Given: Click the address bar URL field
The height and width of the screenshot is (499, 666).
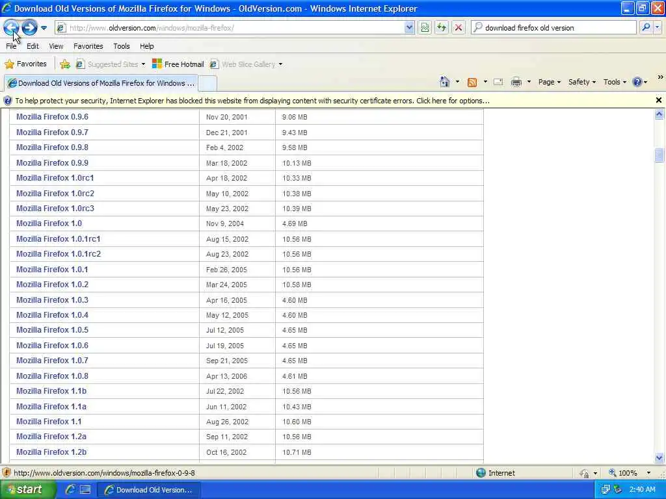Looking at the screenshot, I should coord(230,28).
